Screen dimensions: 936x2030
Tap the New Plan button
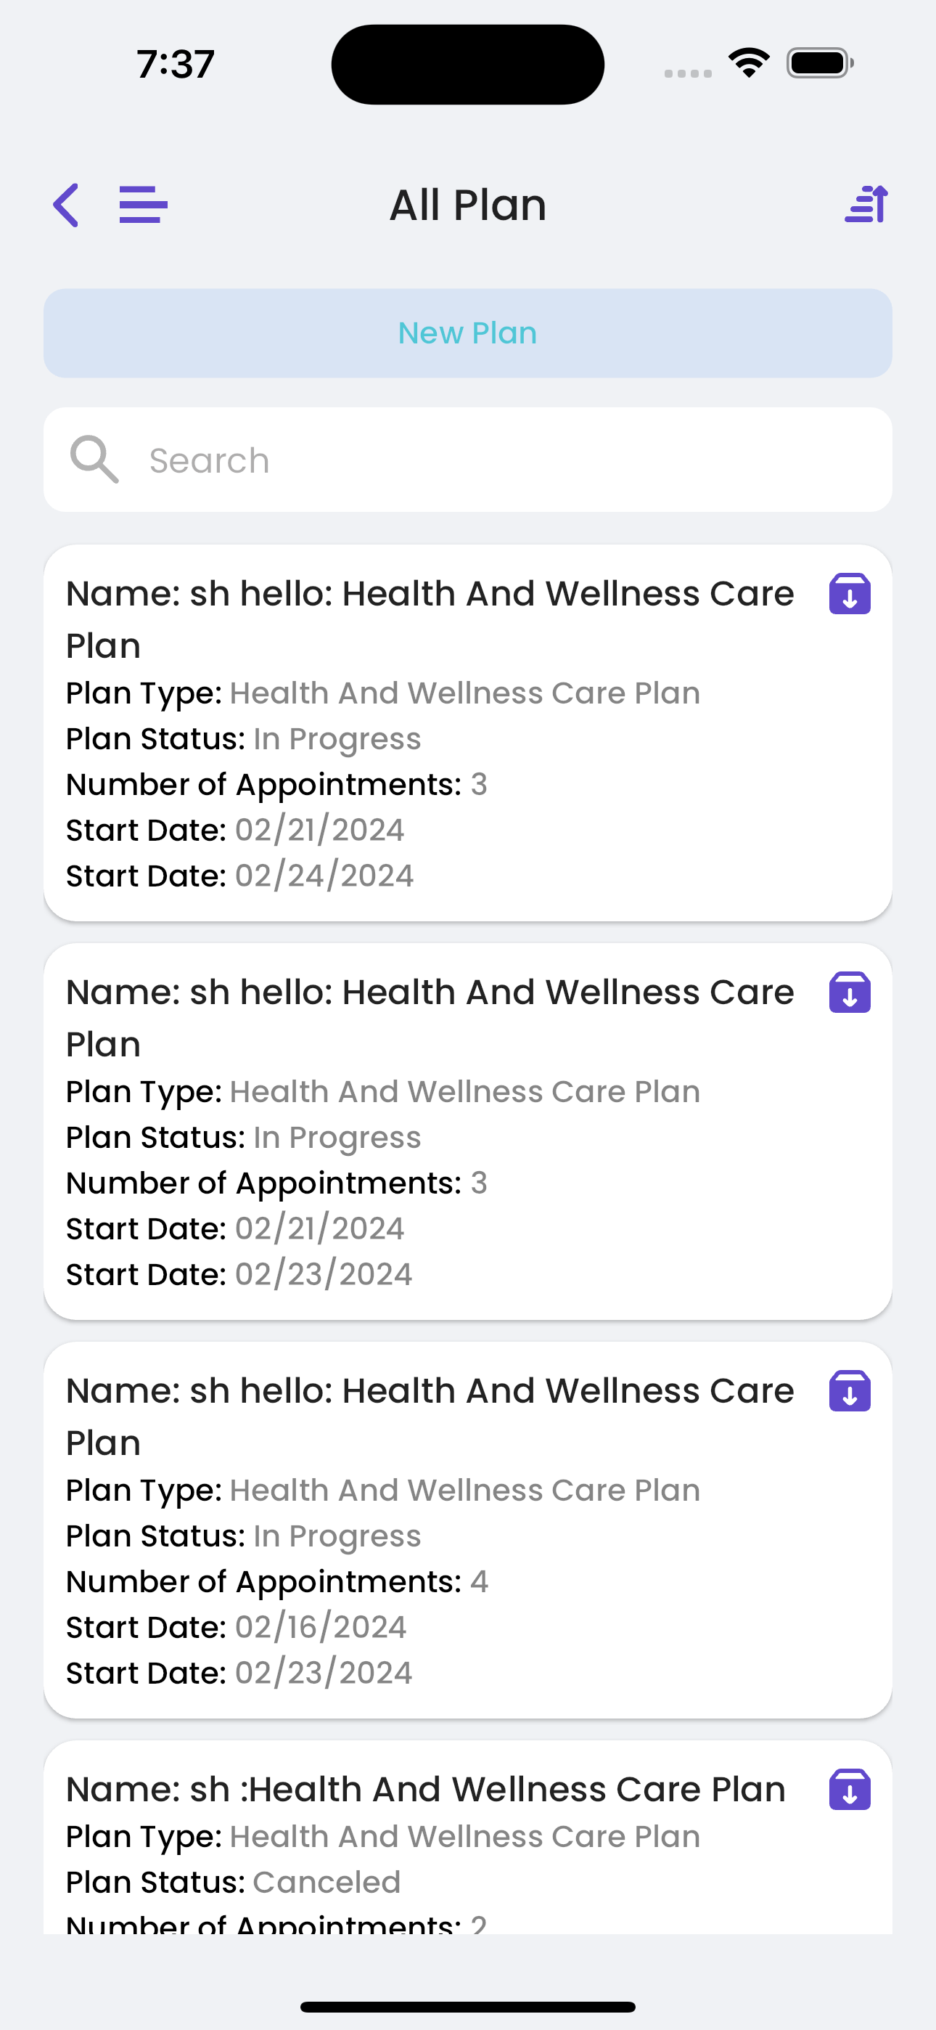[468, 333]
